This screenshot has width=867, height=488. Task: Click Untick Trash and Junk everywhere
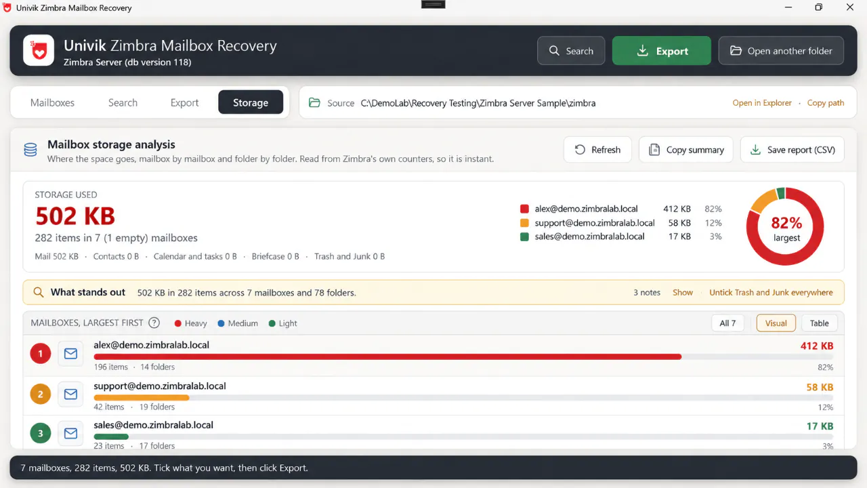click(x=771, y=293)
